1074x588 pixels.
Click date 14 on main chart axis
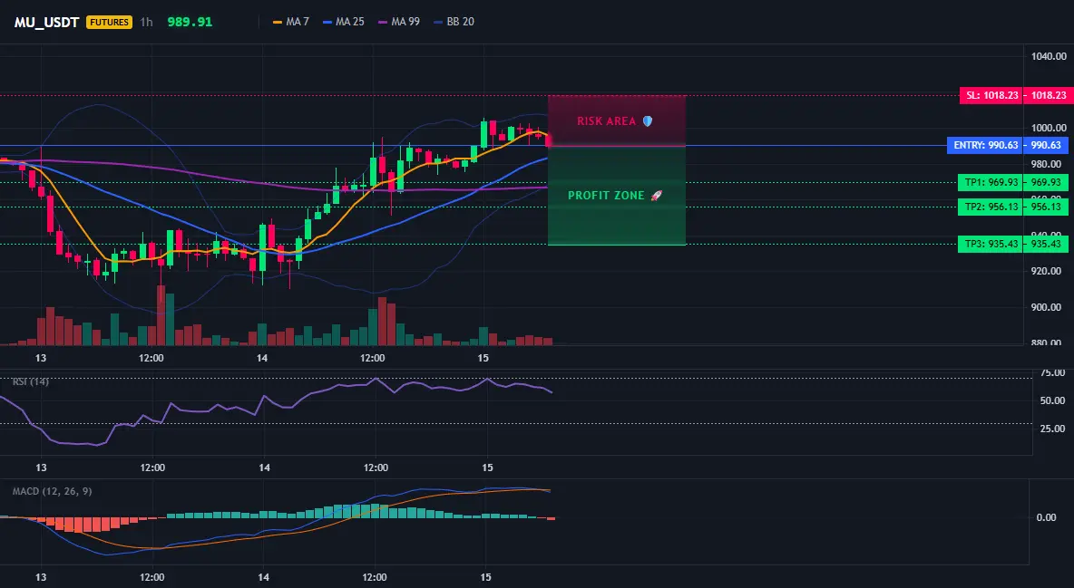[261, 358]
